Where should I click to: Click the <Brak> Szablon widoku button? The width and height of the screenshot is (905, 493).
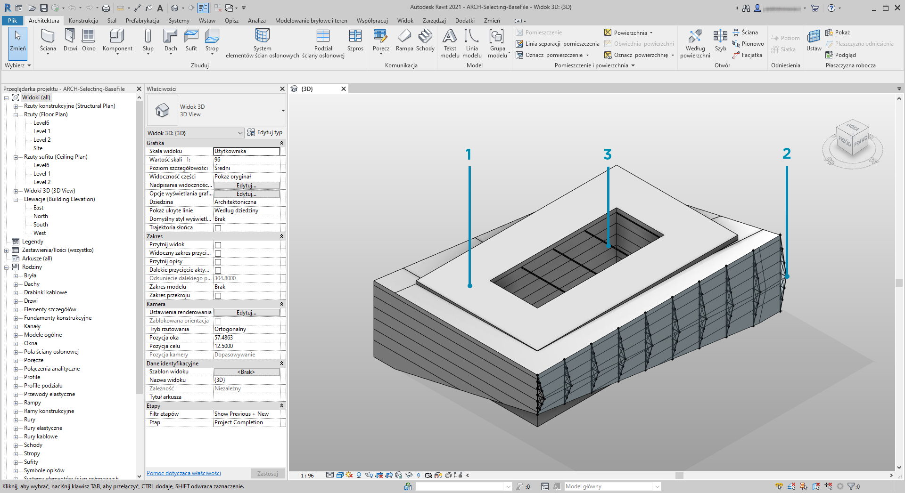click(247, 372)
